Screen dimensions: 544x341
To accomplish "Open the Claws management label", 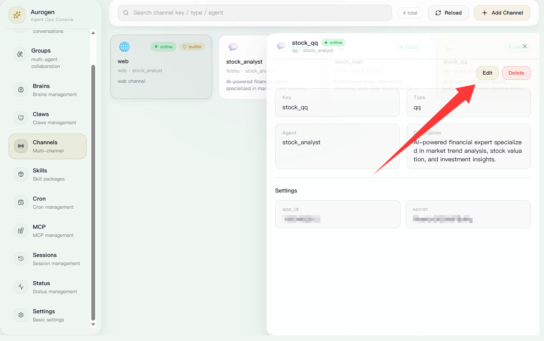I will (x=55, y=122).
